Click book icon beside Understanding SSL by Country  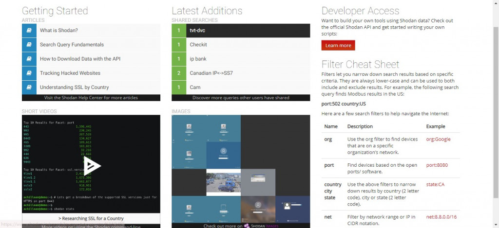click(29, 88)
